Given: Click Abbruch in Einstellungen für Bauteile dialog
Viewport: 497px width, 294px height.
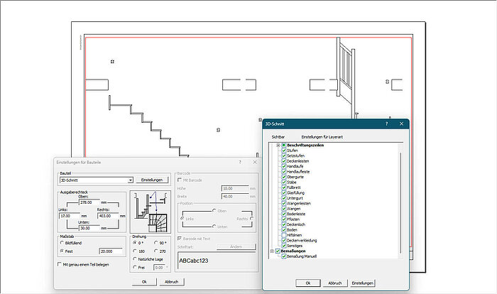Looking at the screenshot, I should pyautogui.click(x=172, y=282).
